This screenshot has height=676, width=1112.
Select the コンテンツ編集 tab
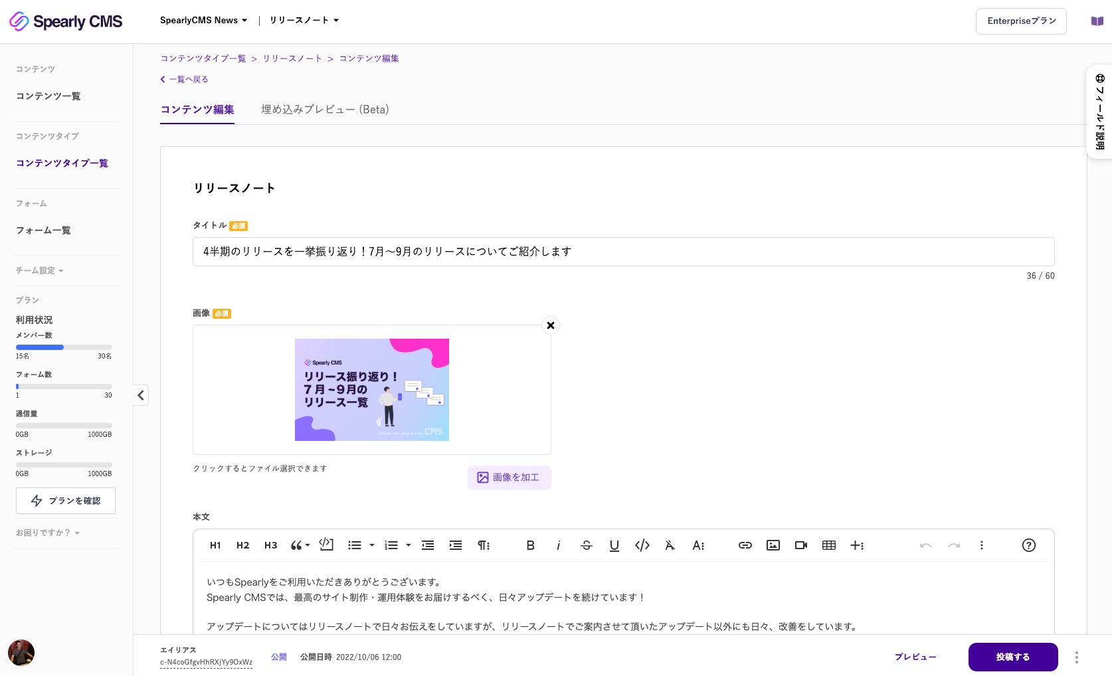point(197,110)
